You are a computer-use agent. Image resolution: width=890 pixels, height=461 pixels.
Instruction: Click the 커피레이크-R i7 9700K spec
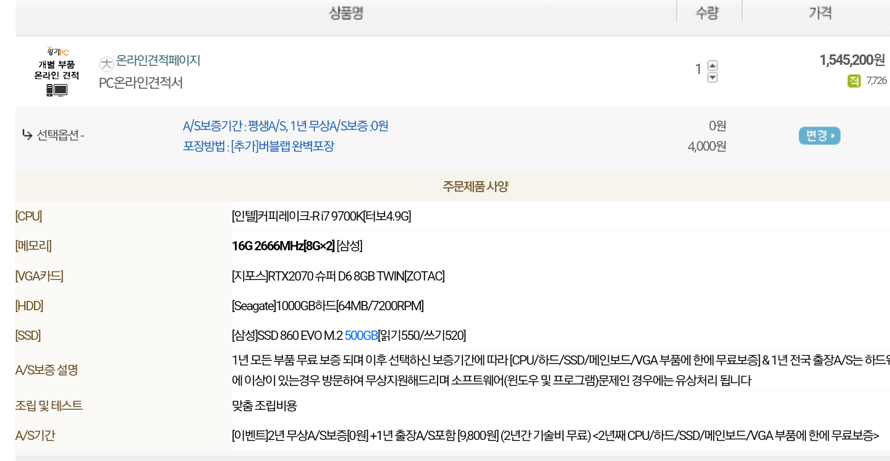[x=321, y=216]
